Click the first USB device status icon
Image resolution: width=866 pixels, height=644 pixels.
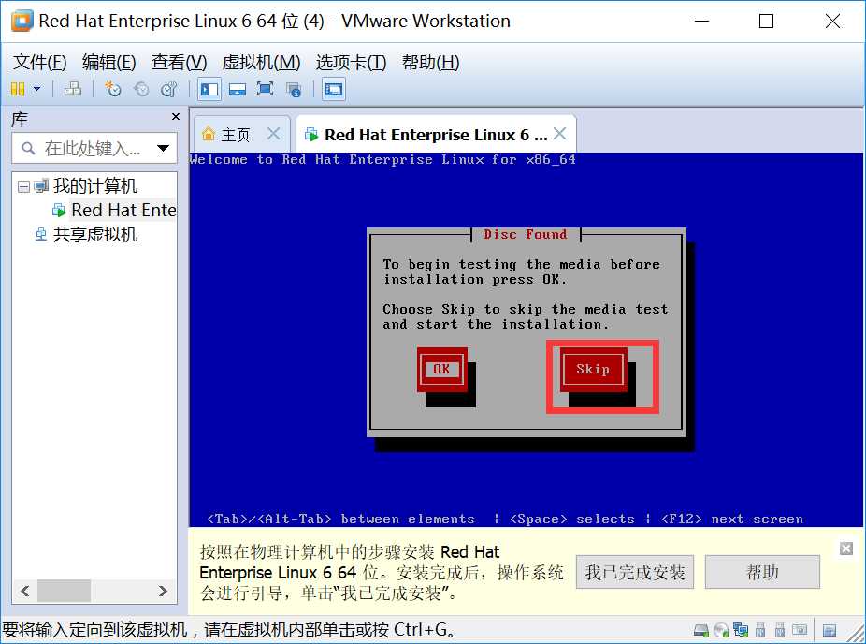point(760,630)
